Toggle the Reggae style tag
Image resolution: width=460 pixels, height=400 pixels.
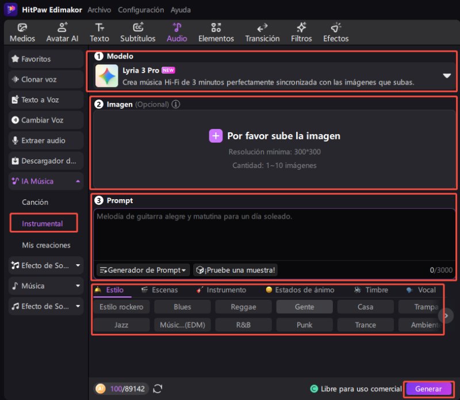243,307
